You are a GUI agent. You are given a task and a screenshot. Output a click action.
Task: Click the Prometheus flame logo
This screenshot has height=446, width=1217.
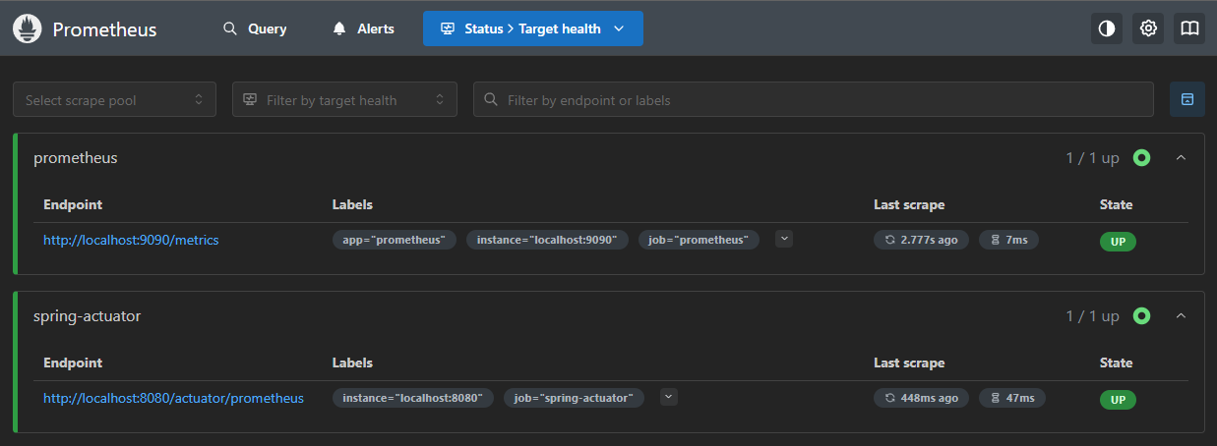pos(27,29)
